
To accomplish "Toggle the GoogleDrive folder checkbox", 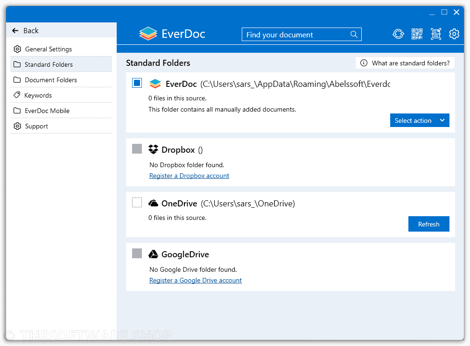I will tap(137, 254).
